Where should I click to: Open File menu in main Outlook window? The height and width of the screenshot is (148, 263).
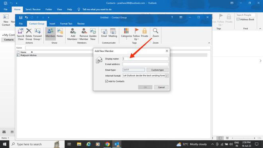point(6,10)
